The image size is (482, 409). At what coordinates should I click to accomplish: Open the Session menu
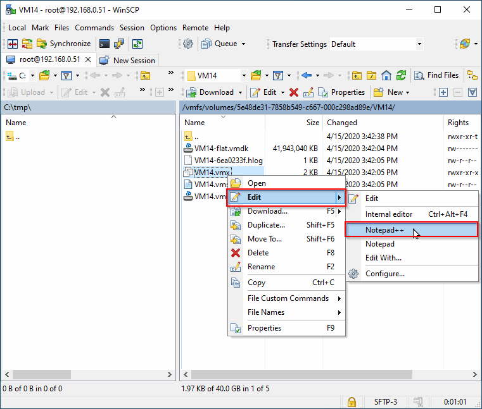(132, 28)
